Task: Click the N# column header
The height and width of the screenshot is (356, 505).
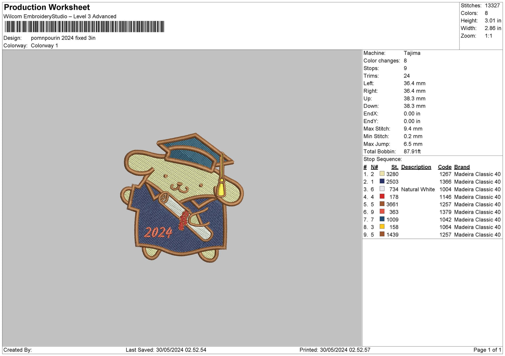Action: [x=374, y=167]
